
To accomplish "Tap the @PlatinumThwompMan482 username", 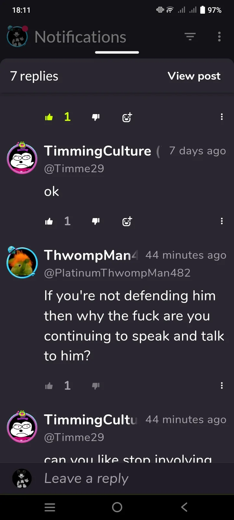I will (117, 273).
